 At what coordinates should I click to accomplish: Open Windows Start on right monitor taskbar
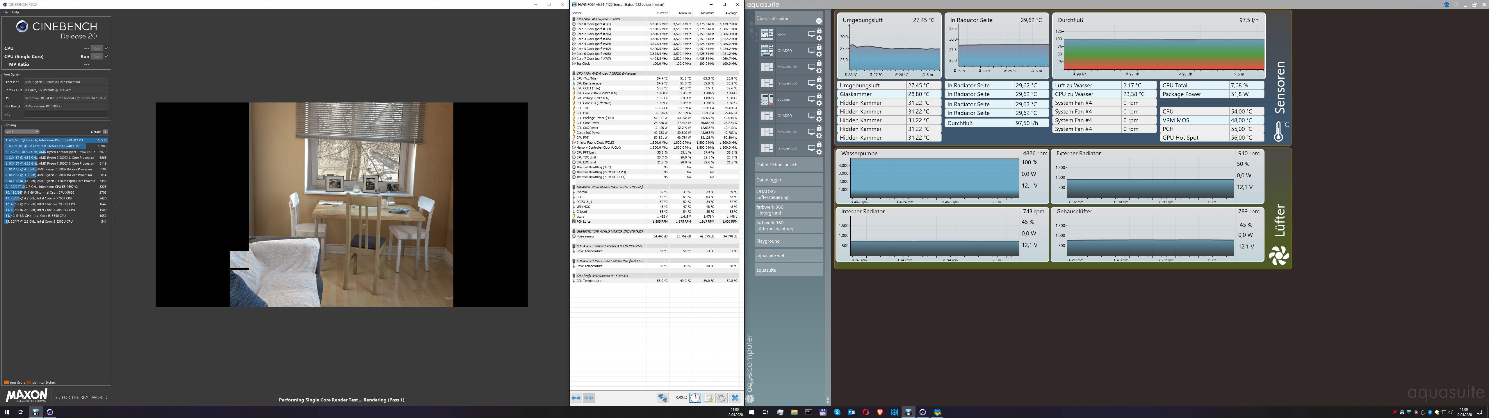[x=751, y=412]
